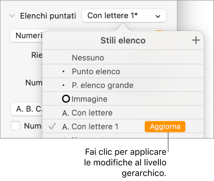This screenshot has width=214, height=181.
Task: Open the Numeri list type dropdown
Action: click(27, 35)
